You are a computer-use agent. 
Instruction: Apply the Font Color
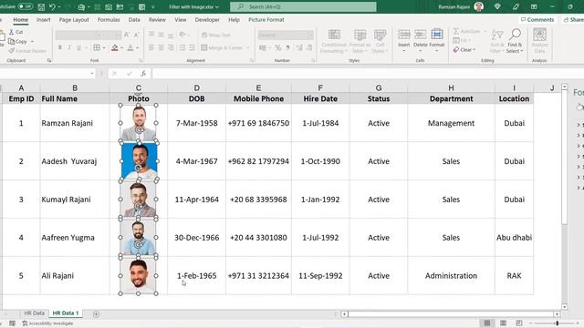130,47
